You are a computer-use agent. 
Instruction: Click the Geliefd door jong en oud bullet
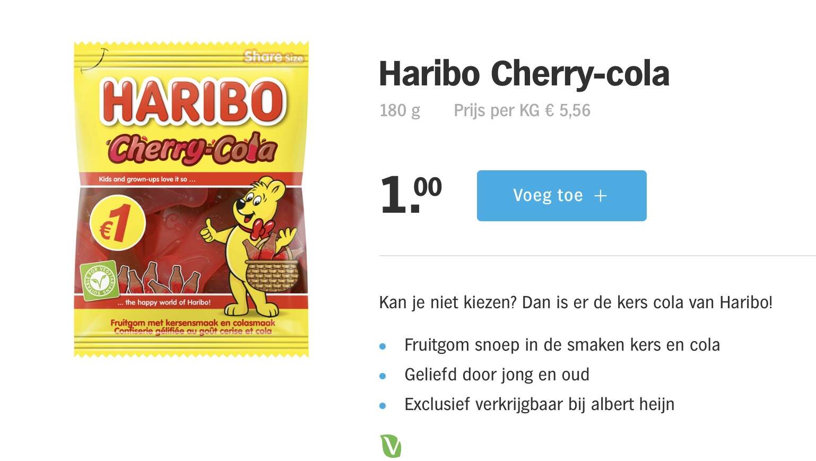pos(497,375)
